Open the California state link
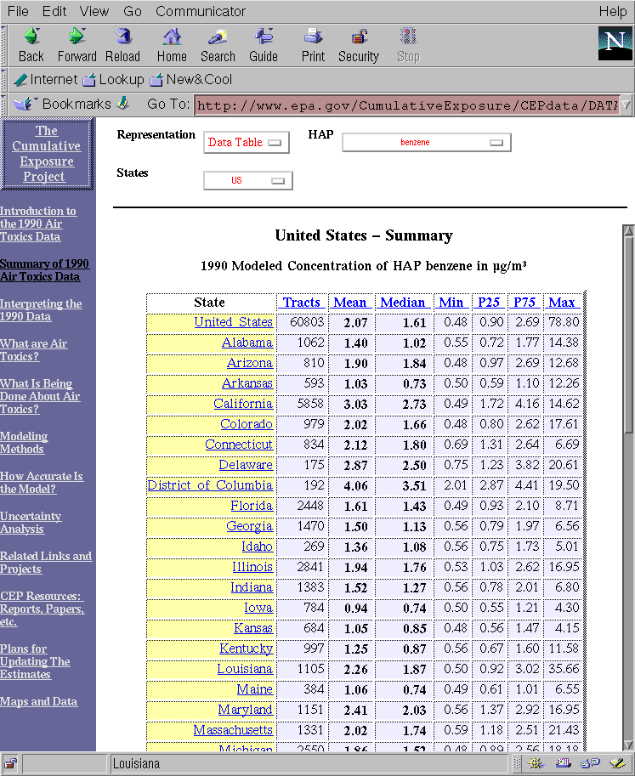 [242, 404]
